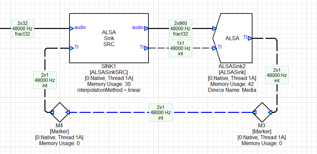
Task: Click the M3 marker left output pin
Action: pos(254,112)
